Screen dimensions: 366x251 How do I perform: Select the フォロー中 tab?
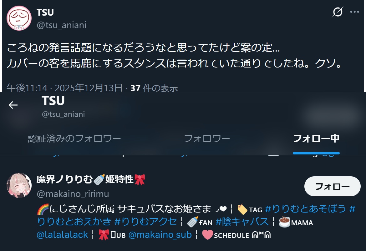(316, 138)
